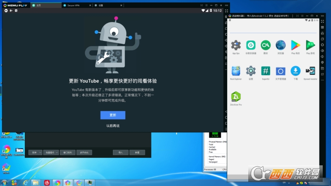Click the 以后再说 later link
The height and width of the screenshot is (186, 331).
(113, 126)
